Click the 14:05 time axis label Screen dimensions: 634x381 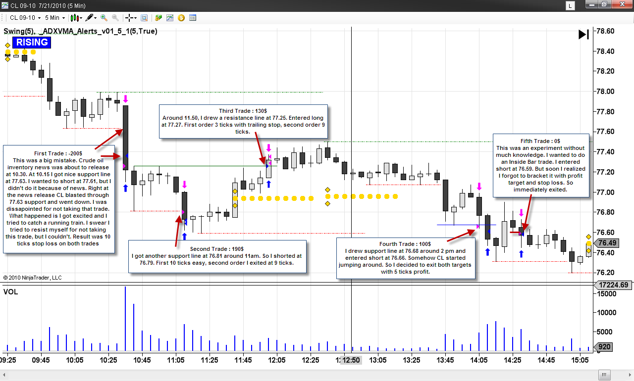pyautogui.click(x=479, y=360)
